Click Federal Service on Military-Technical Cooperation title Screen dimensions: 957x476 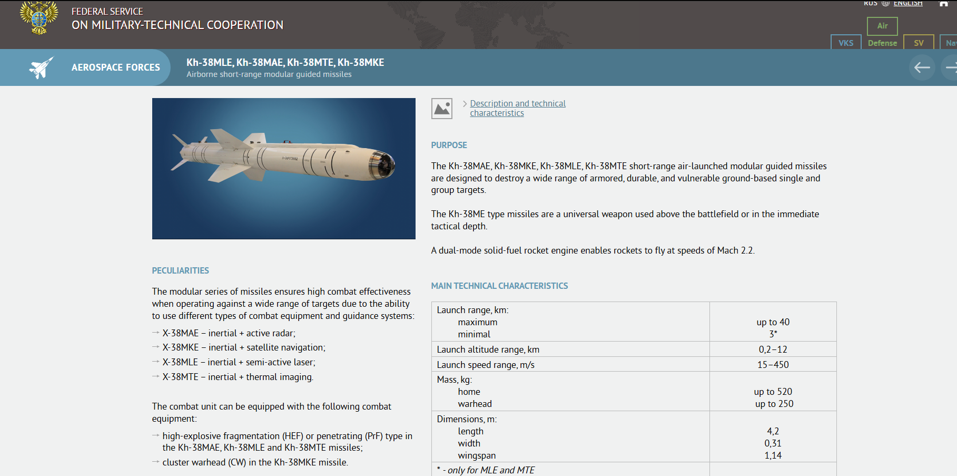point(177,18)
